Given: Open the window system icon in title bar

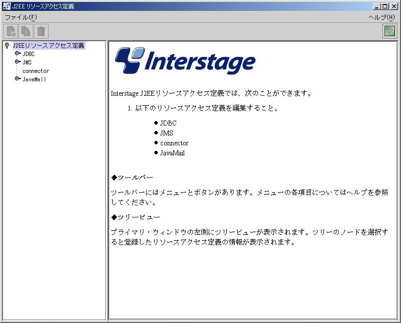Looking at the screenshot, I should pyautogui.click(x=6, y=6).
